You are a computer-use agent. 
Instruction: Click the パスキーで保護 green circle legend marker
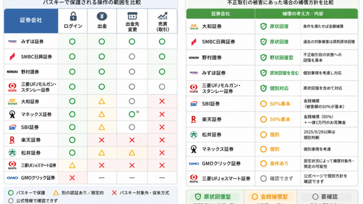pyautogui.click(x=11, y=193)
